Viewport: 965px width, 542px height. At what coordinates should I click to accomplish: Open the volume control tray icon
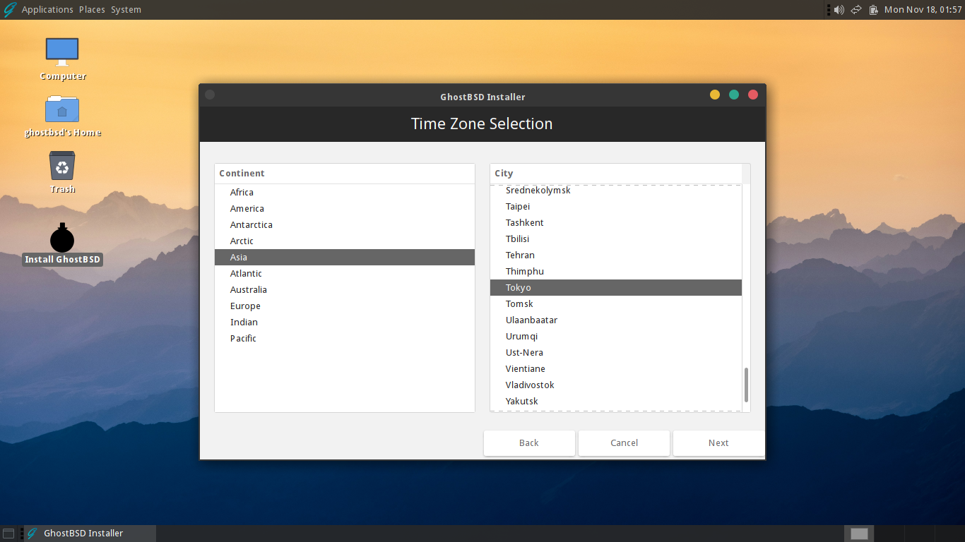click(x=839, y=10)
